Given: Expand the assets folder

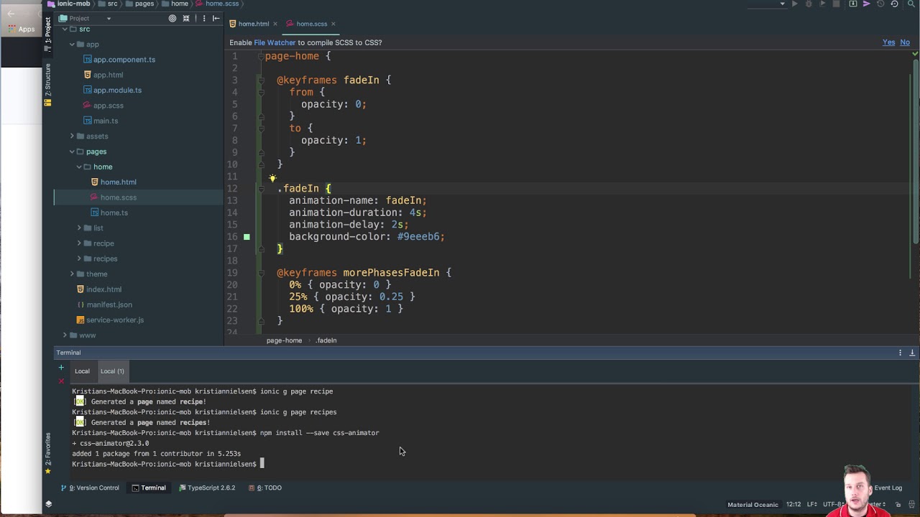Looking at the screenshot, I should click(x=72, y=136).
